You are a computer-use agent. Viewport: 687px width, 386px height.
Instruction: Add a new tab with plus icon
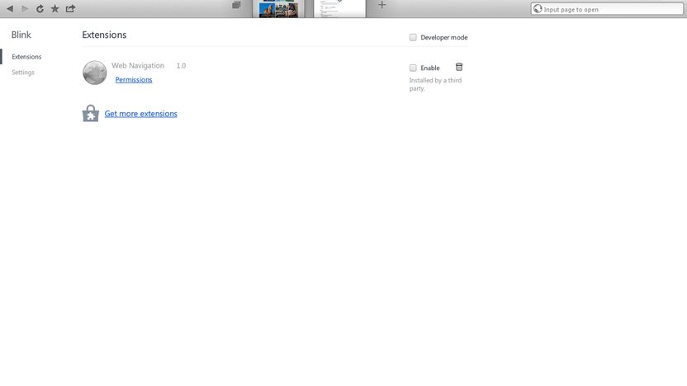(x=382, y=5)
